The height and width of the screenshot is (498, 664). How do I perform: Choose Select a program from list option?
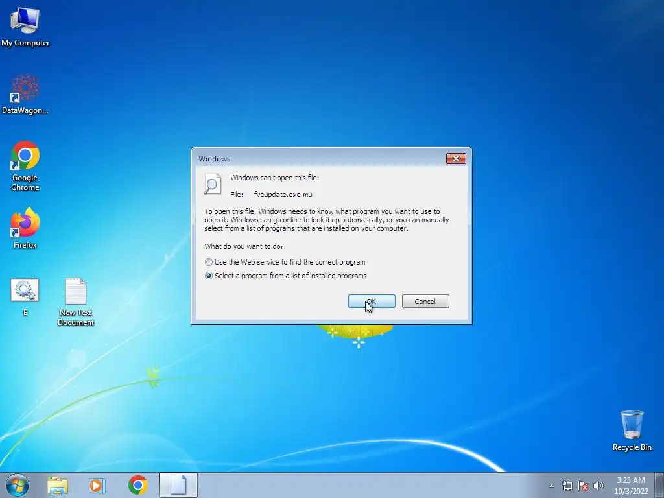point(286,276)
